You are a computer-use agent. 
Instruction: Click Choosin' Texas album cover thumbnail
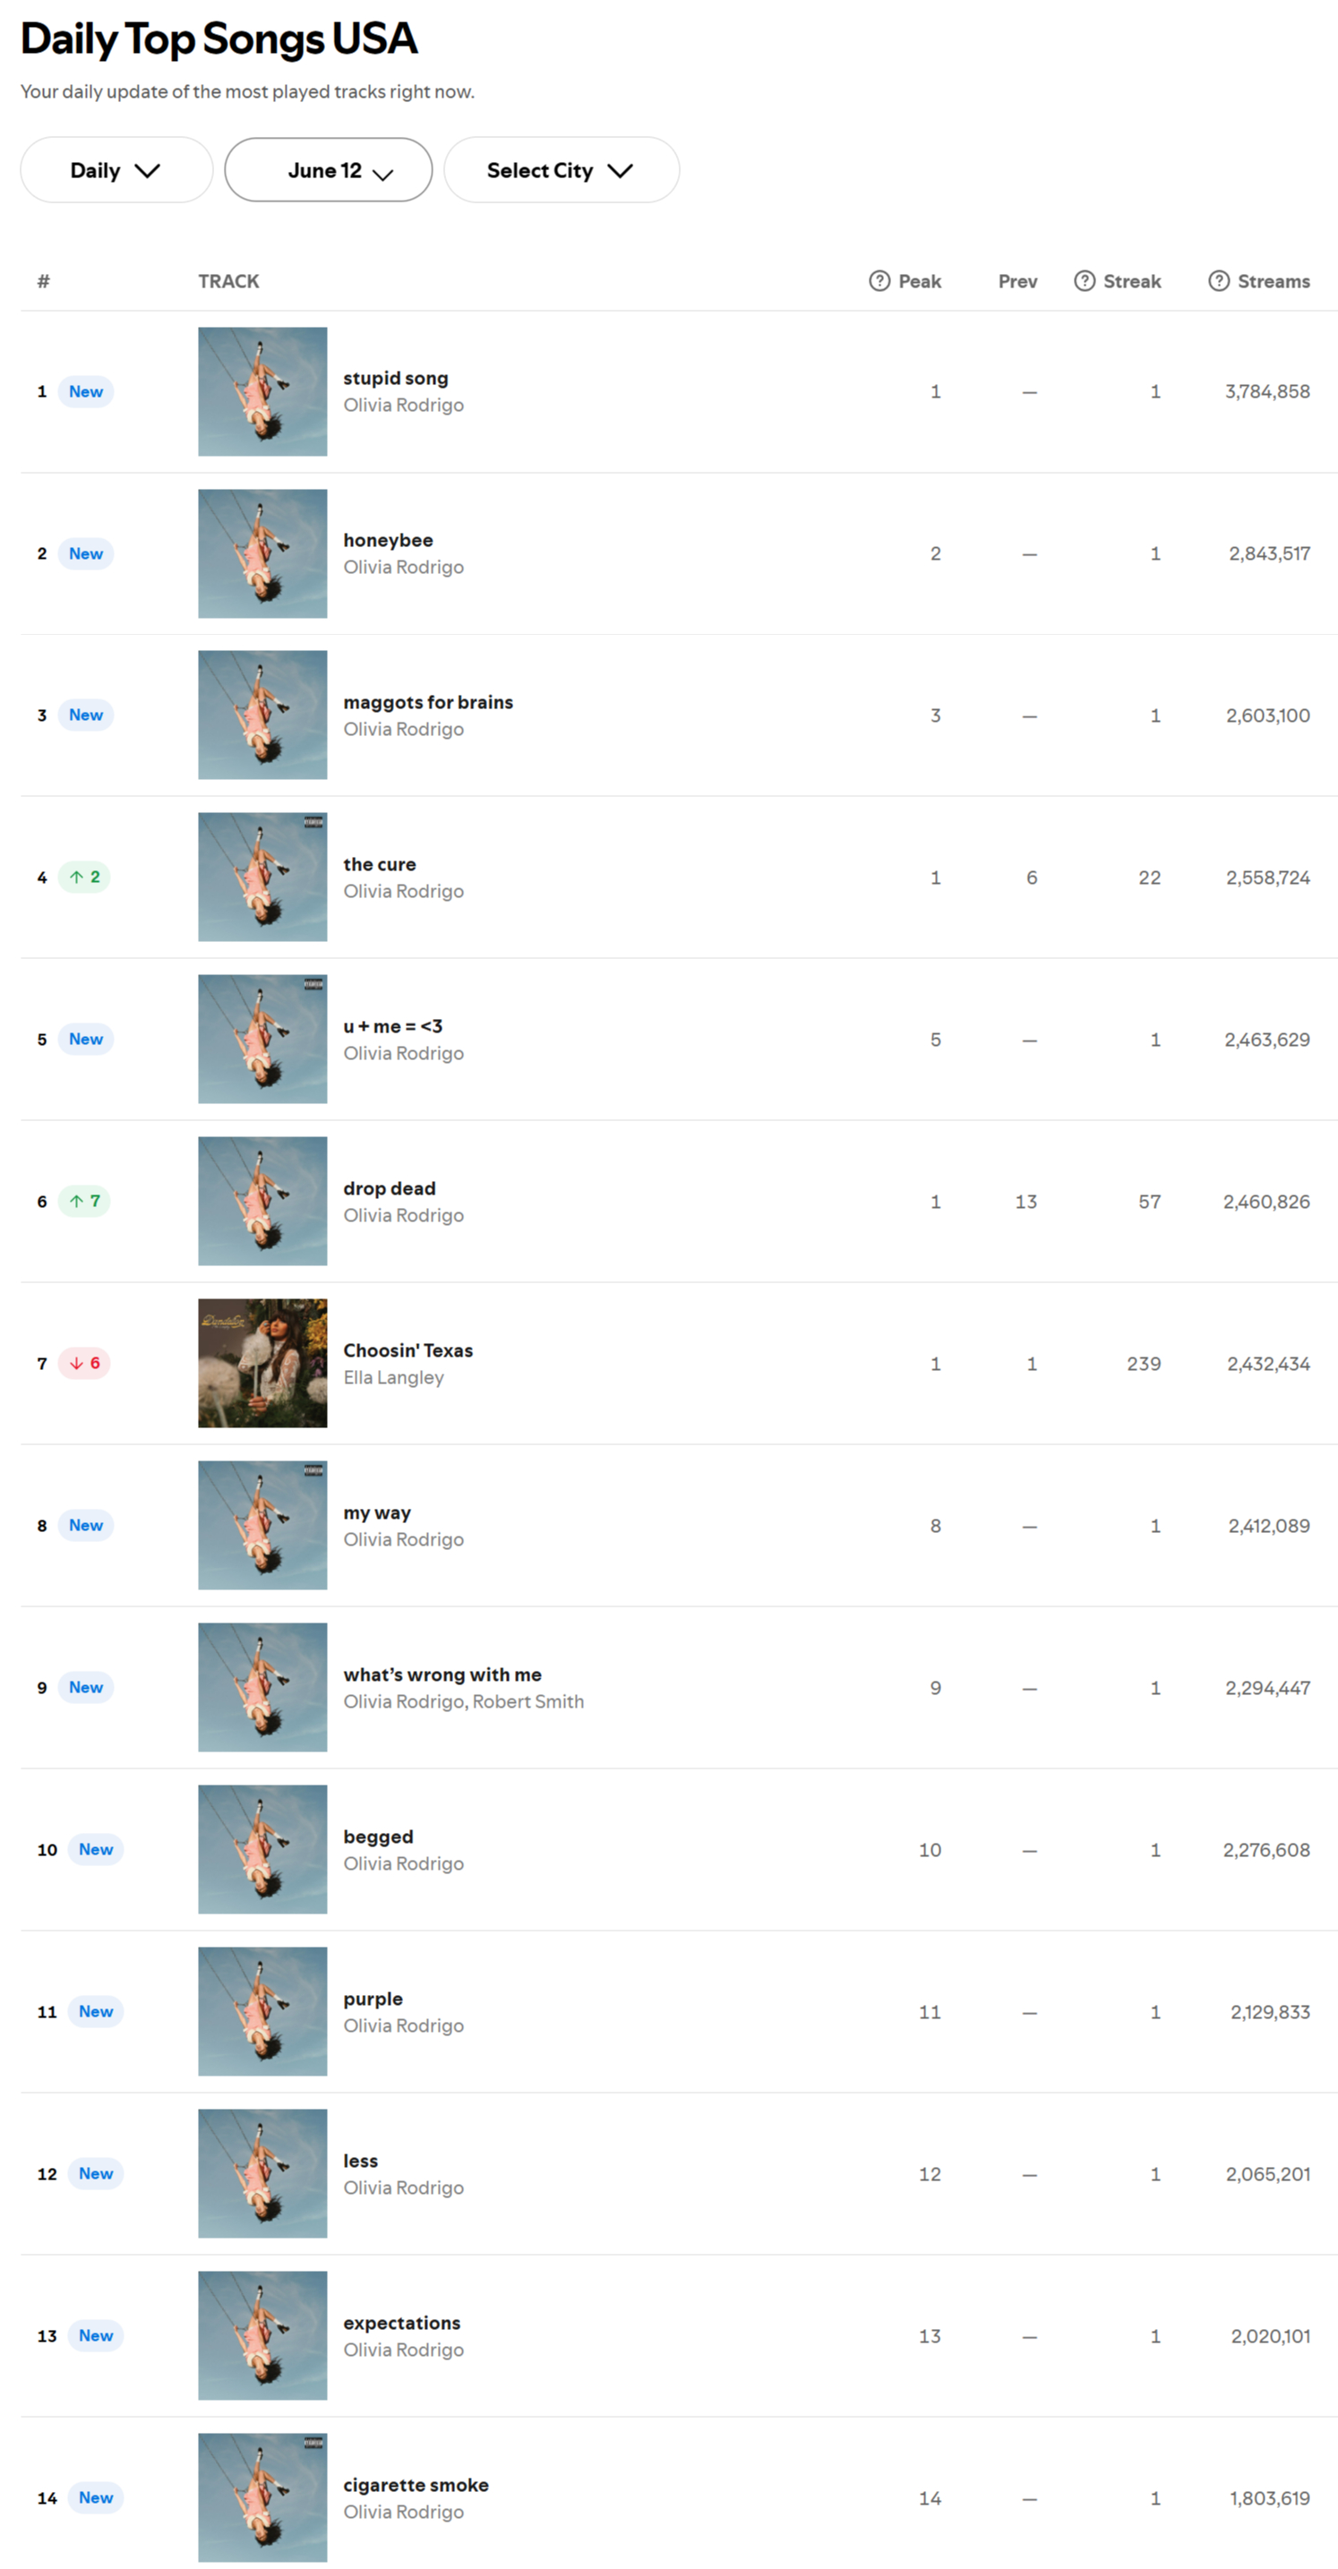coord(262,1363)
